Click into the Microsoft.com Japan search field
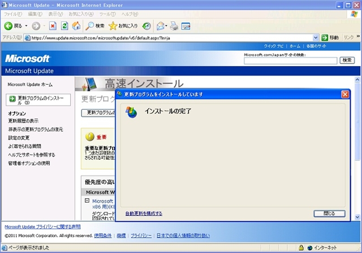 (x=290, y=60)
